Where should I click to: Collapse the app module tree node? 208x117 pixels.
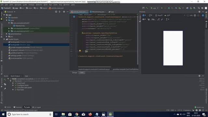pyautogui.click(x=4, y=15)
